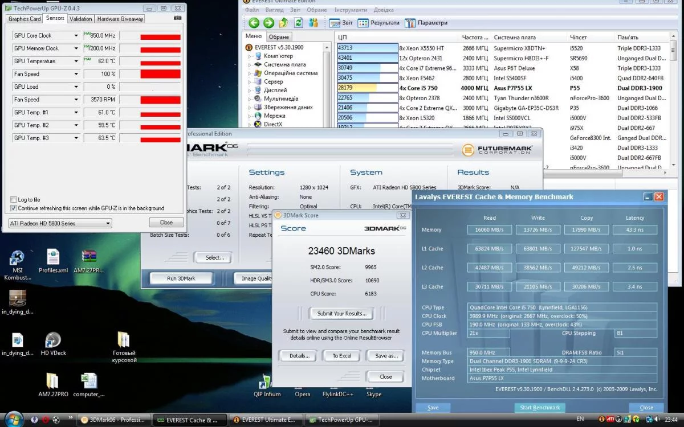Select HD VDeck desktop shortcut

(53, 344)
